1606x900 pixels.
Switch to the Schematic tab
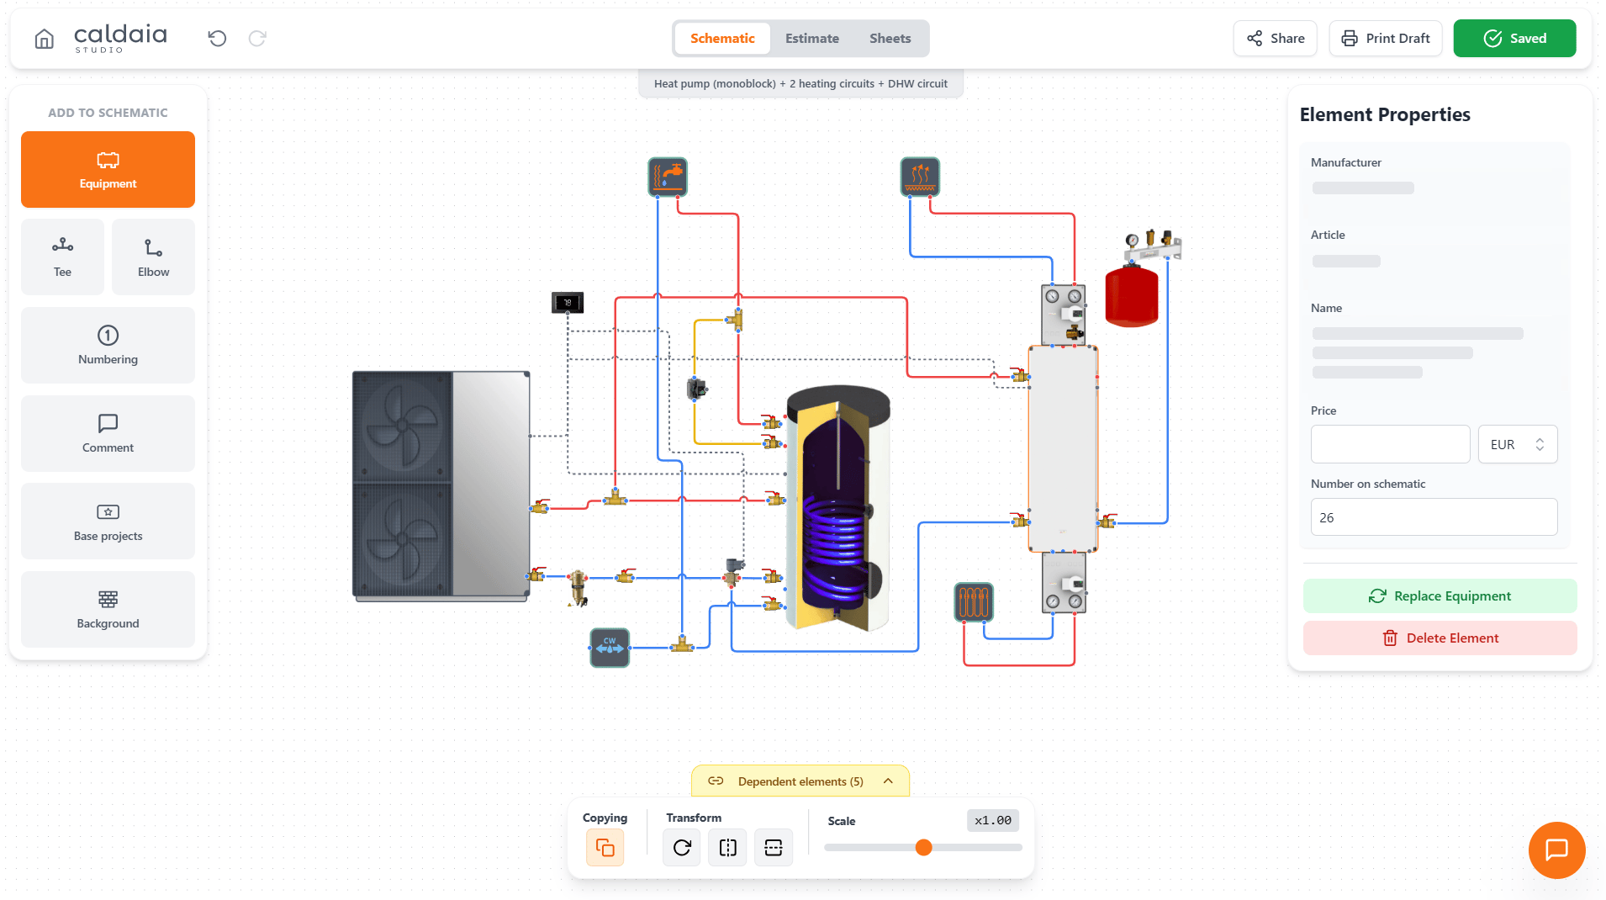722,39
